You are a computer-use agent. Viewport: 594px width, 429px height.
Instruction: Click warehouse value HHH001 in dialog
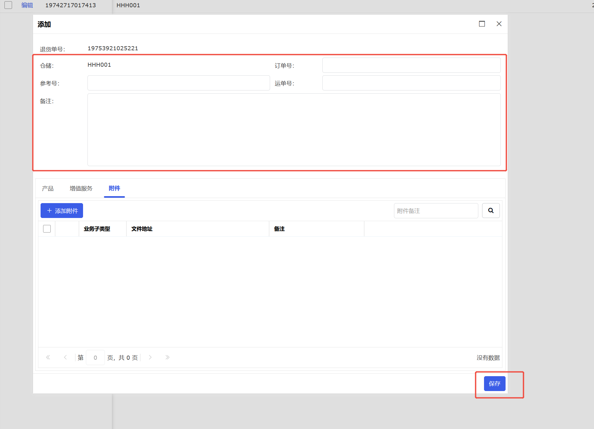(99, 65)
